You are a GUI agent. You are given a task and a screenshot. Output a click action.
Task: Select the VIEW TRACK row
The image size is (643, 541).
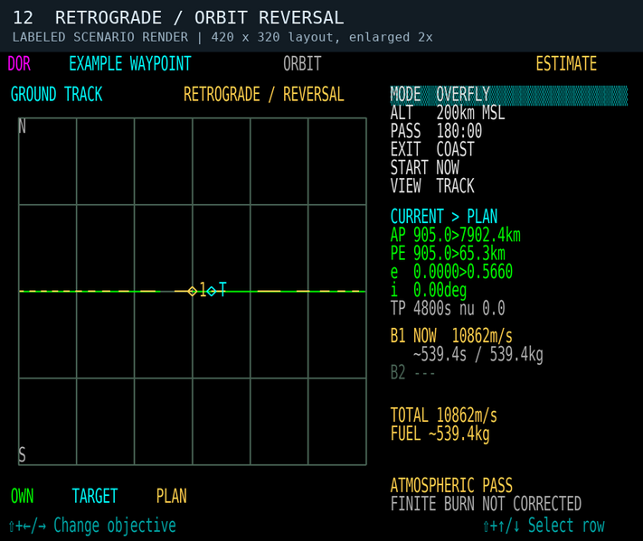point(432,186)
